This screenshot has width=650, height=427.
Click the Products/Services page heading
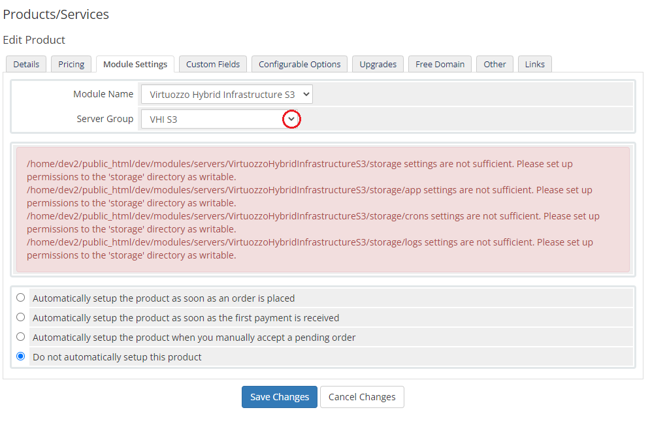point(56,14)
